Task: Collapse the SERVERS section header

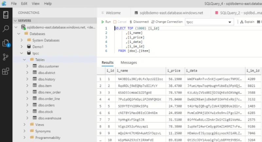Action: pos(55,21)
